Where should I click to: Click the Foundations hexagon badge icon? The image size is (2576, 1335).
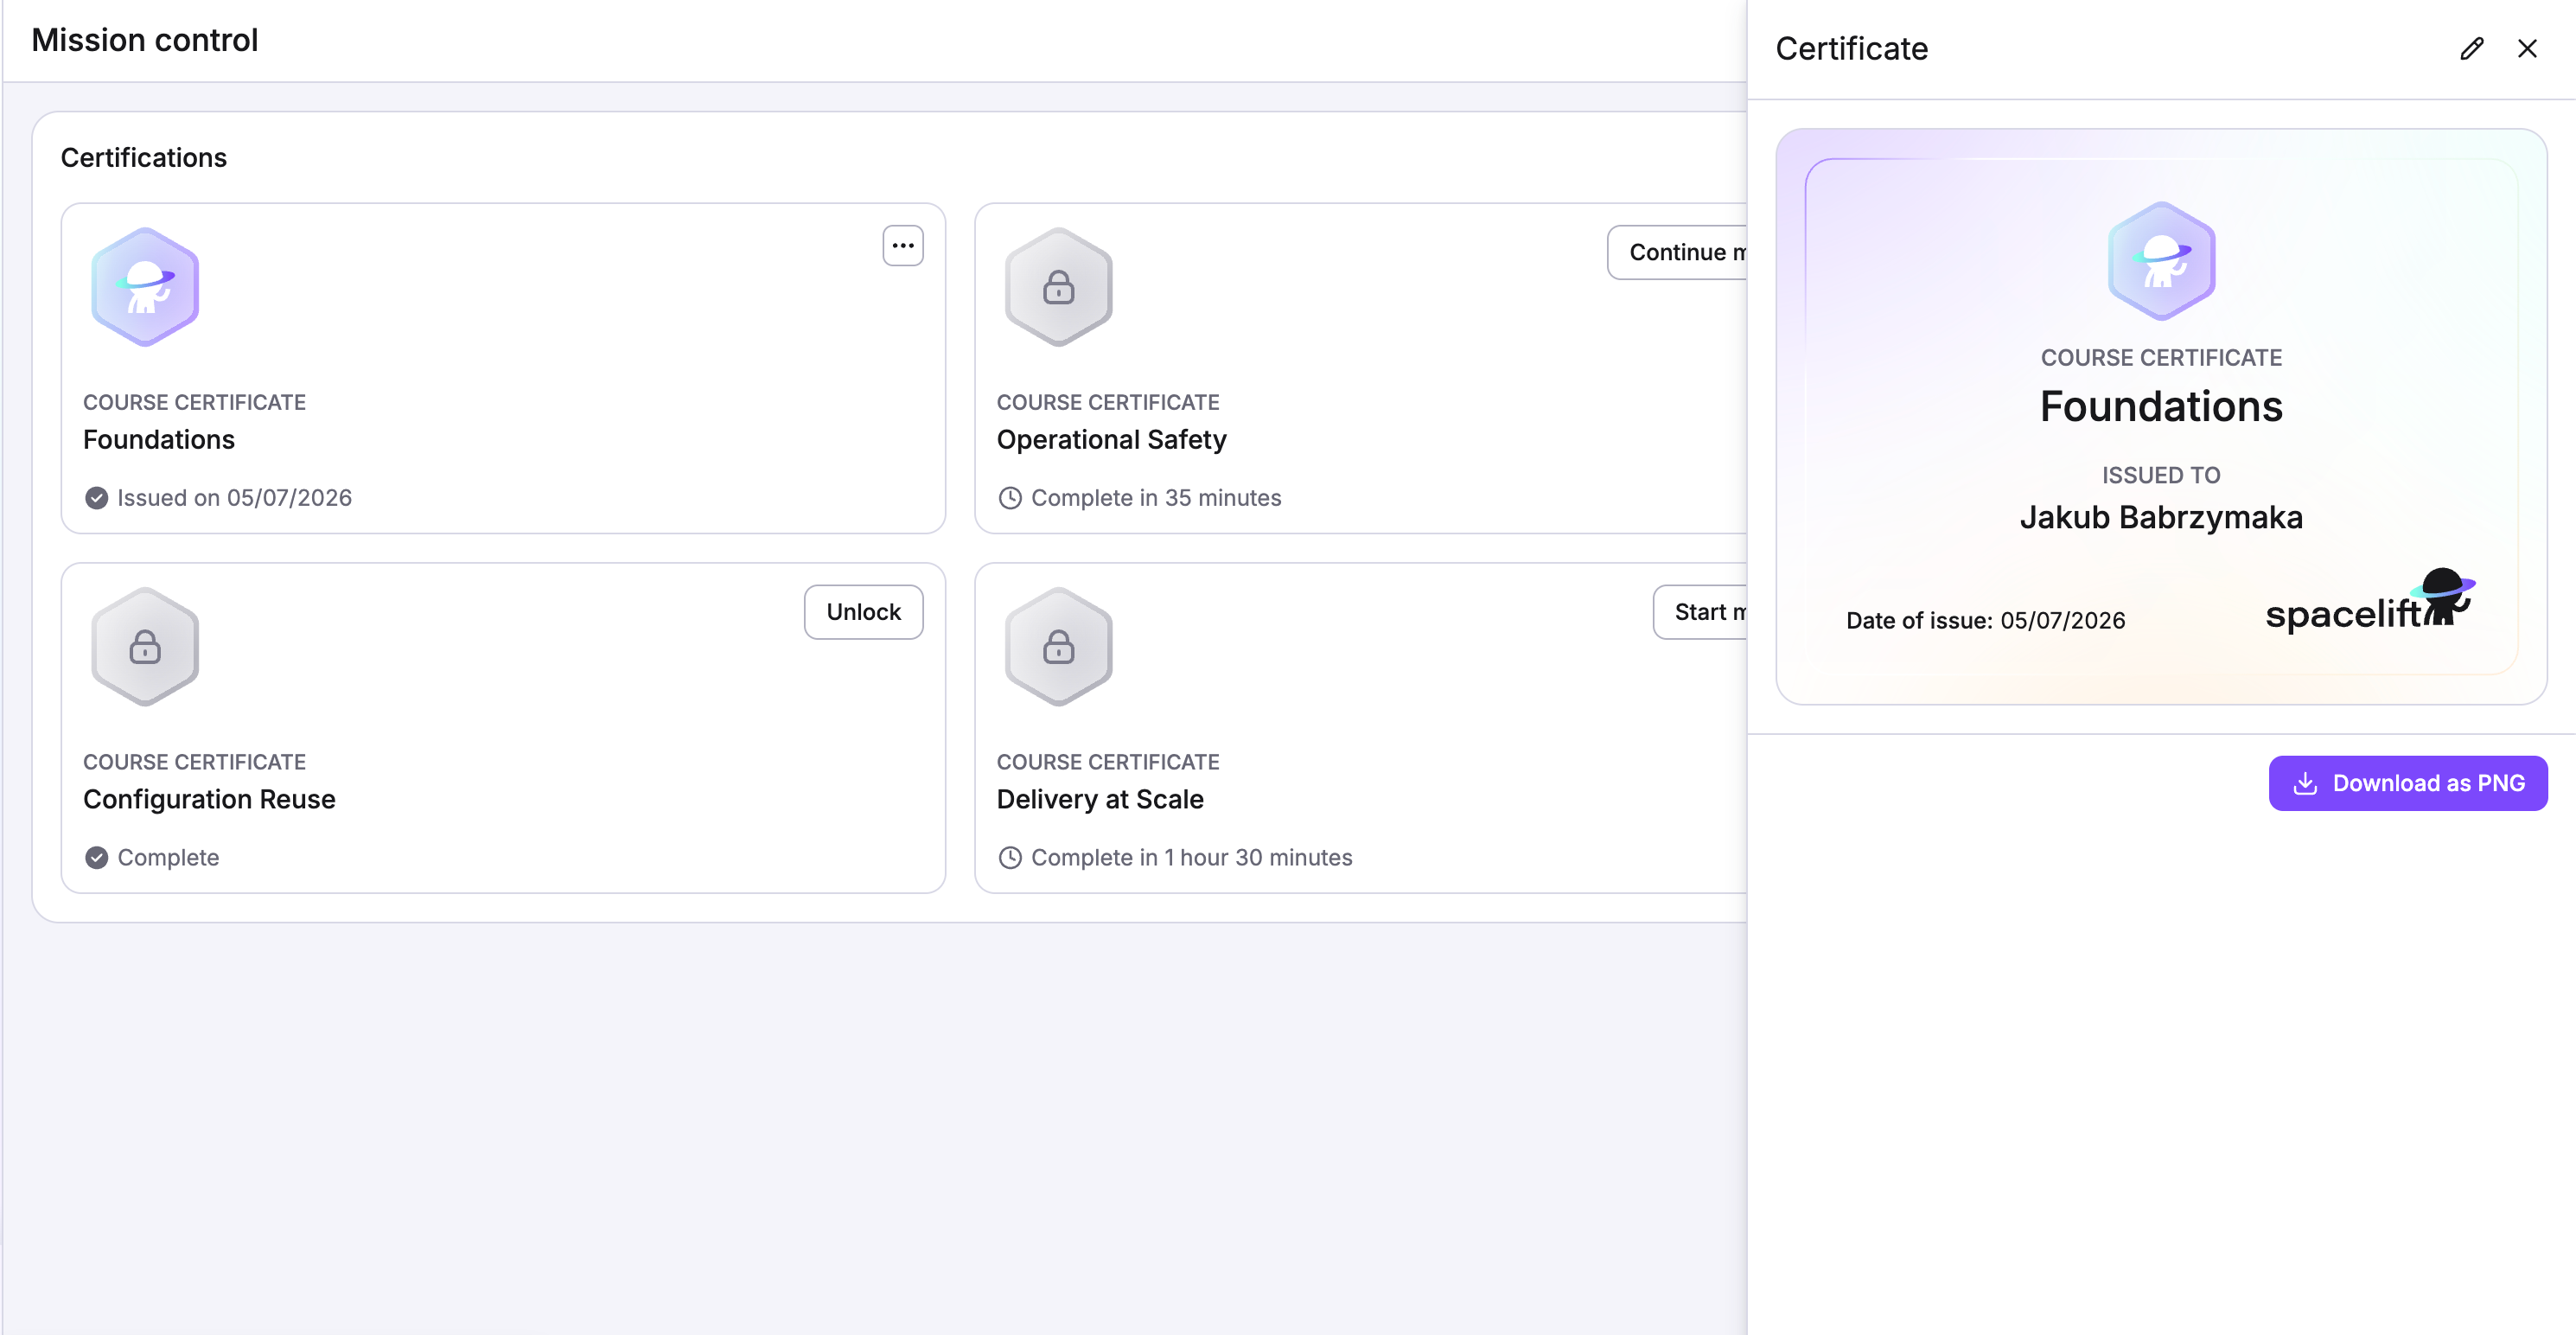145,287
